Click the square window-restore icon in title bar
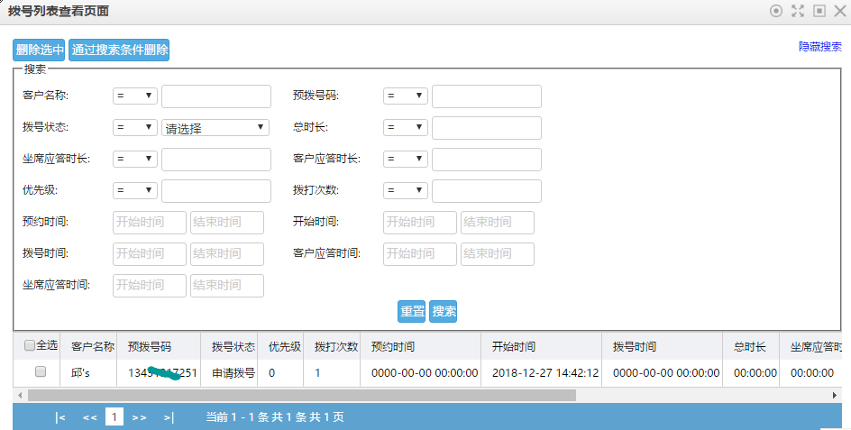 pyautogui.click(x=819, y=11)
